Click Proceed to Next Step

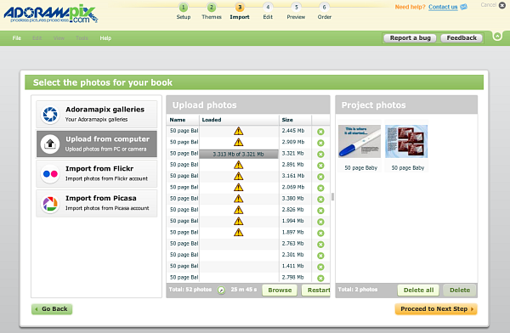436,309
